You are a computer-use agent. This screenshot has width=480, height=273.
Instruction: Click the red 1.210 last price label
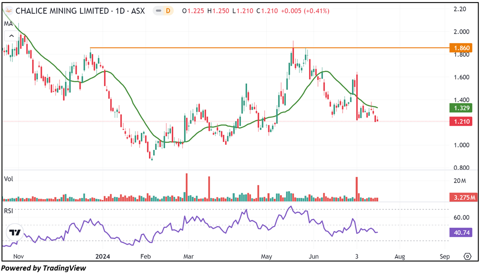click(x=460, y=121)
